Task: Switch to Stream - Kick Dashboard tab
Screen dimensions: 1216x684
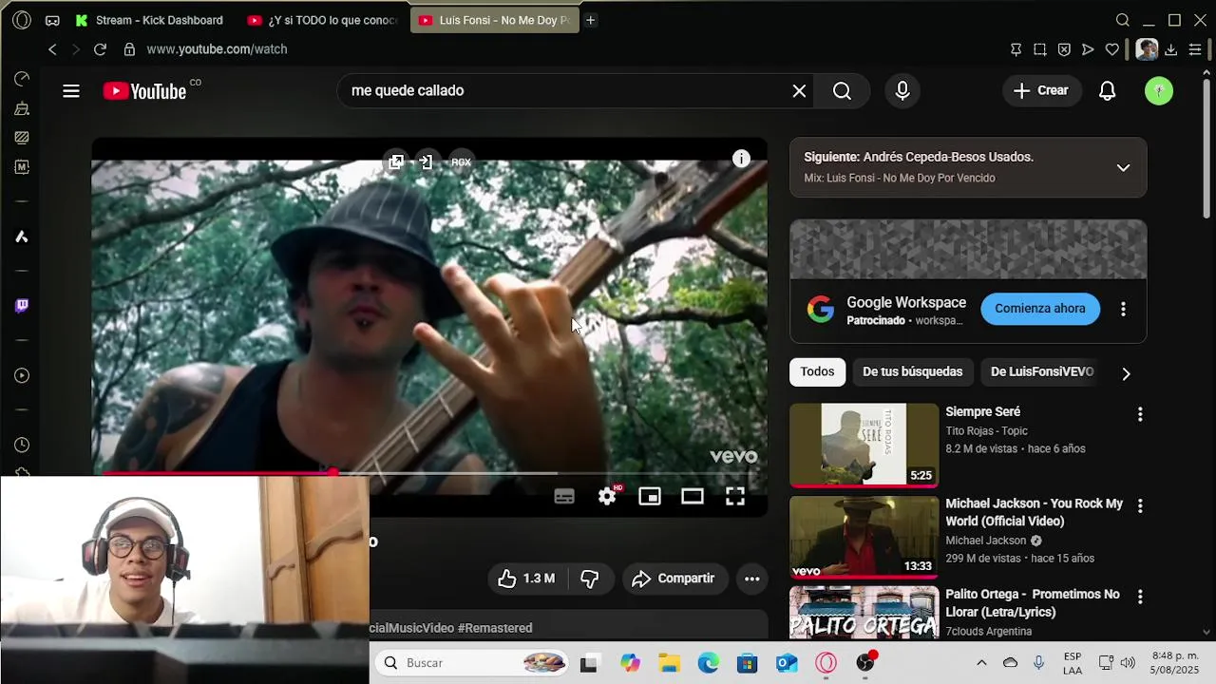Action: [152, 20]
